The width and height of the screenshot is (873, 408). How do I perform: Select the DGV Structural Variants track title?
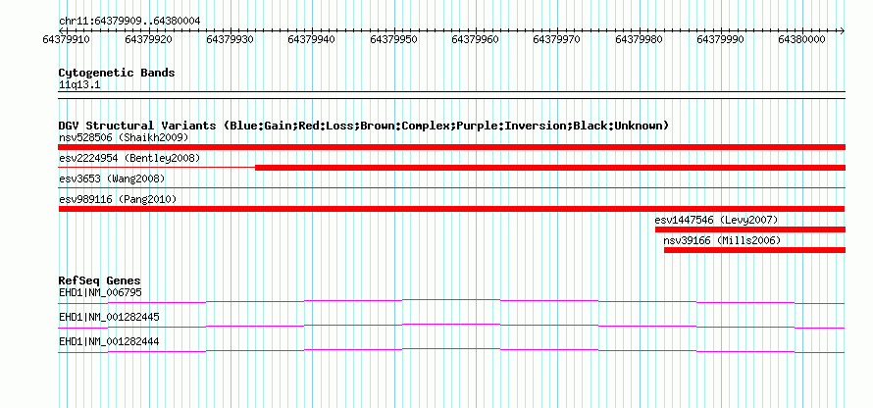364,126
